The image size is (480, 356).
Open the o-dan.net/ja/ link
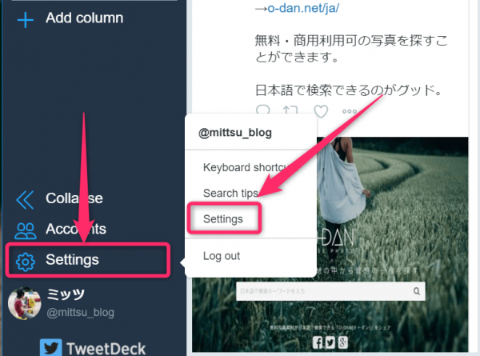click(x=303, y=8)
